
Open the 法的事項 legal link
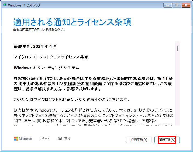pos(64,139)
